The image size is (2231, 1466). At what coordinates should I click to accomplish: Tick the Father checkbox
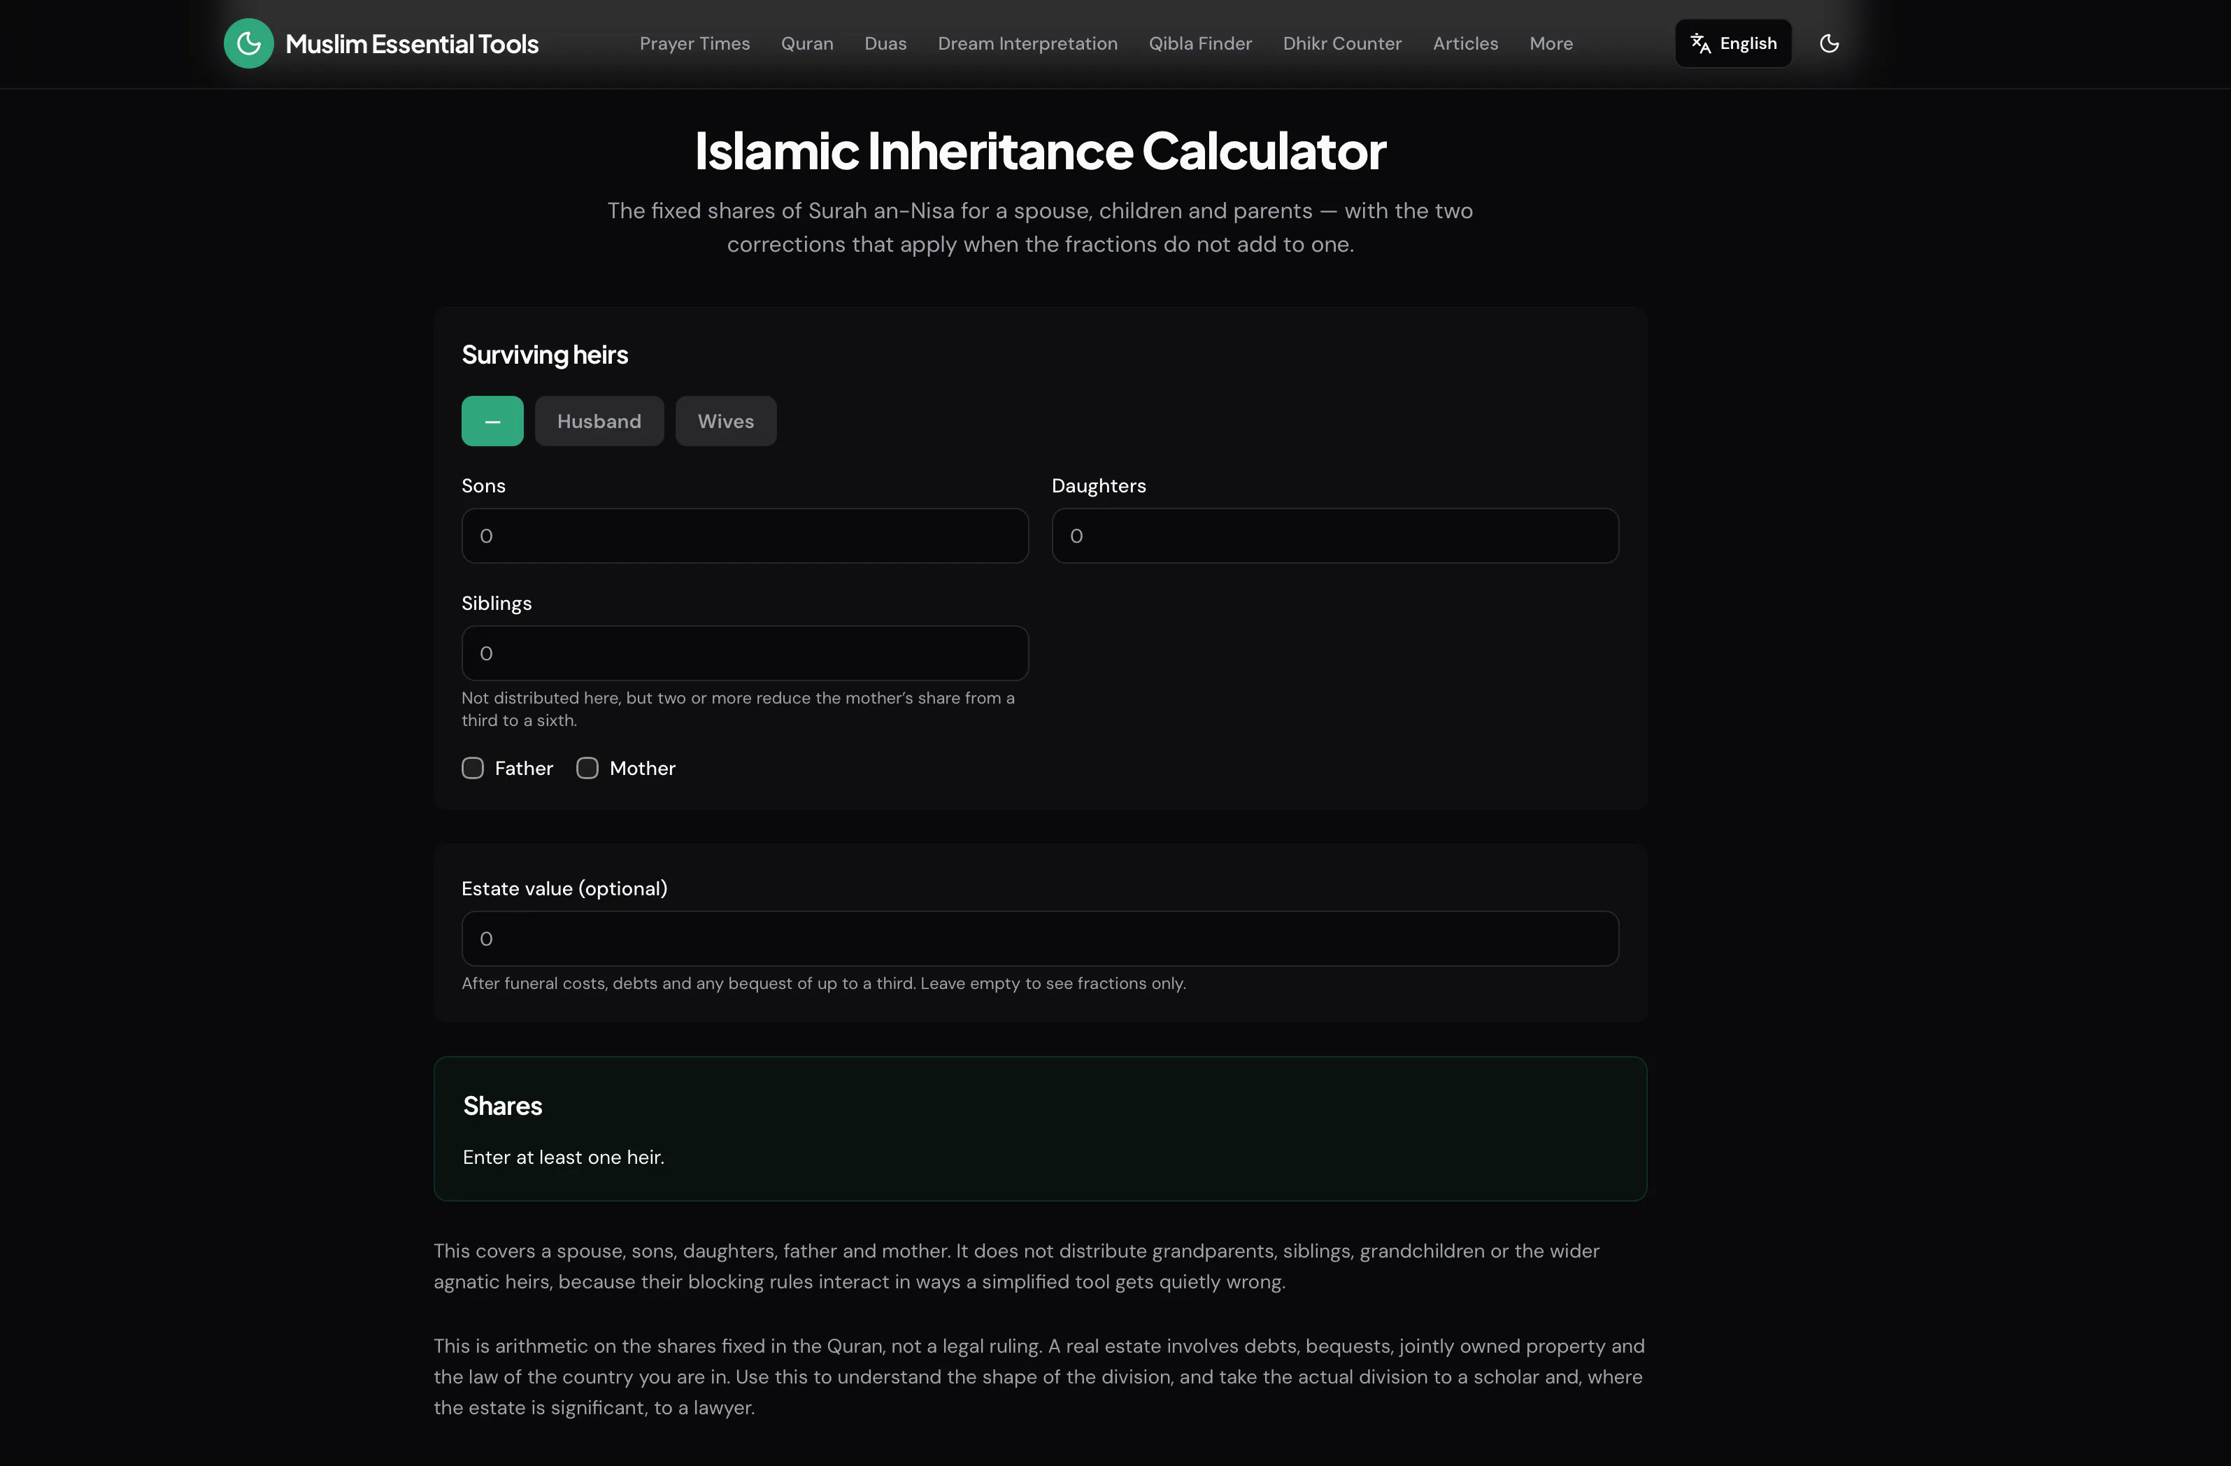pyautogui.click(x=473, y=769)
